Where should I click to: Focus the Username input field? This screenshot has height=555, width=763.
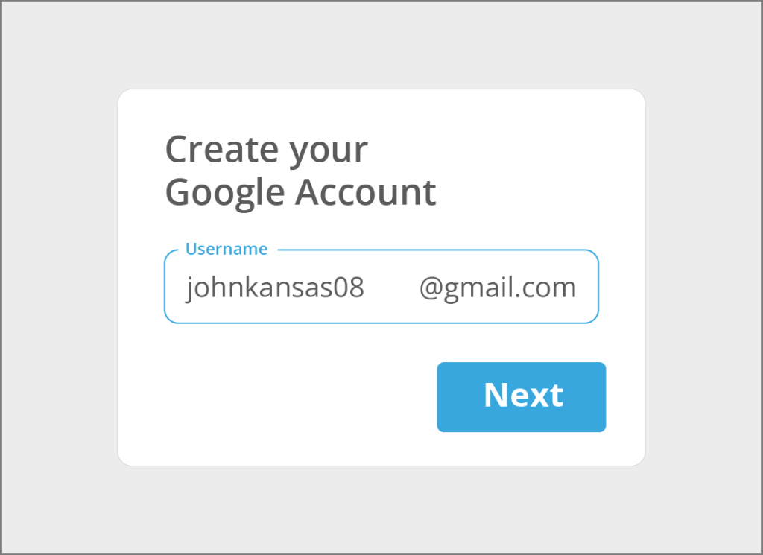pos(381,287)
